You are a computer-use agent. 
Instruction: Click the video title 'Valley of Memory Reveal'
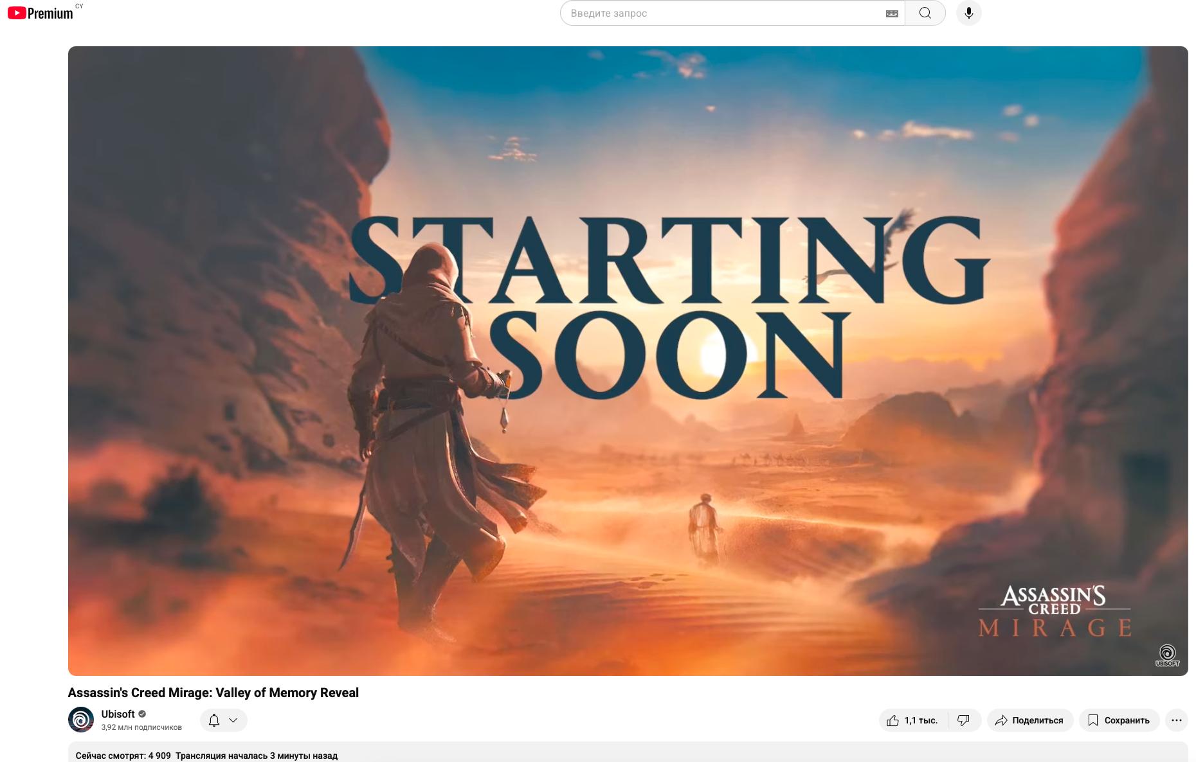[213, 693]
